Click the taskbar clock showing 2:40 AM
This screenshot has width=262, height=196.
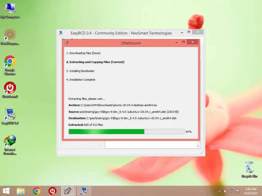click(x=251, y=191)
